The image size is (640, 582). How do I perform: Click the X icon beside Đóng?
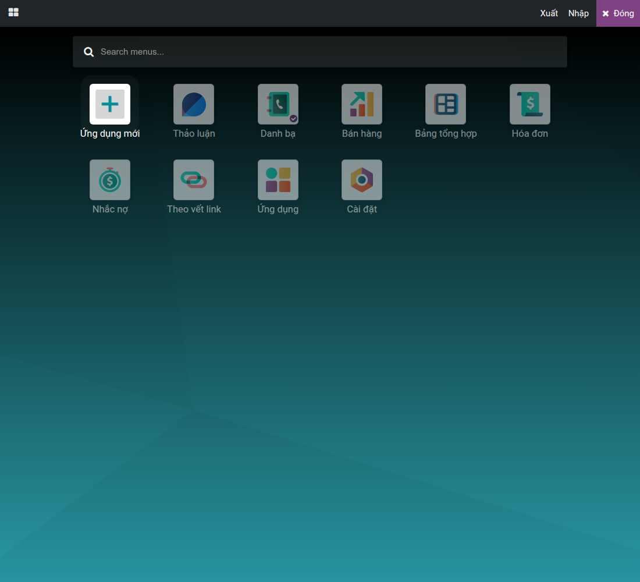point(606,13)
